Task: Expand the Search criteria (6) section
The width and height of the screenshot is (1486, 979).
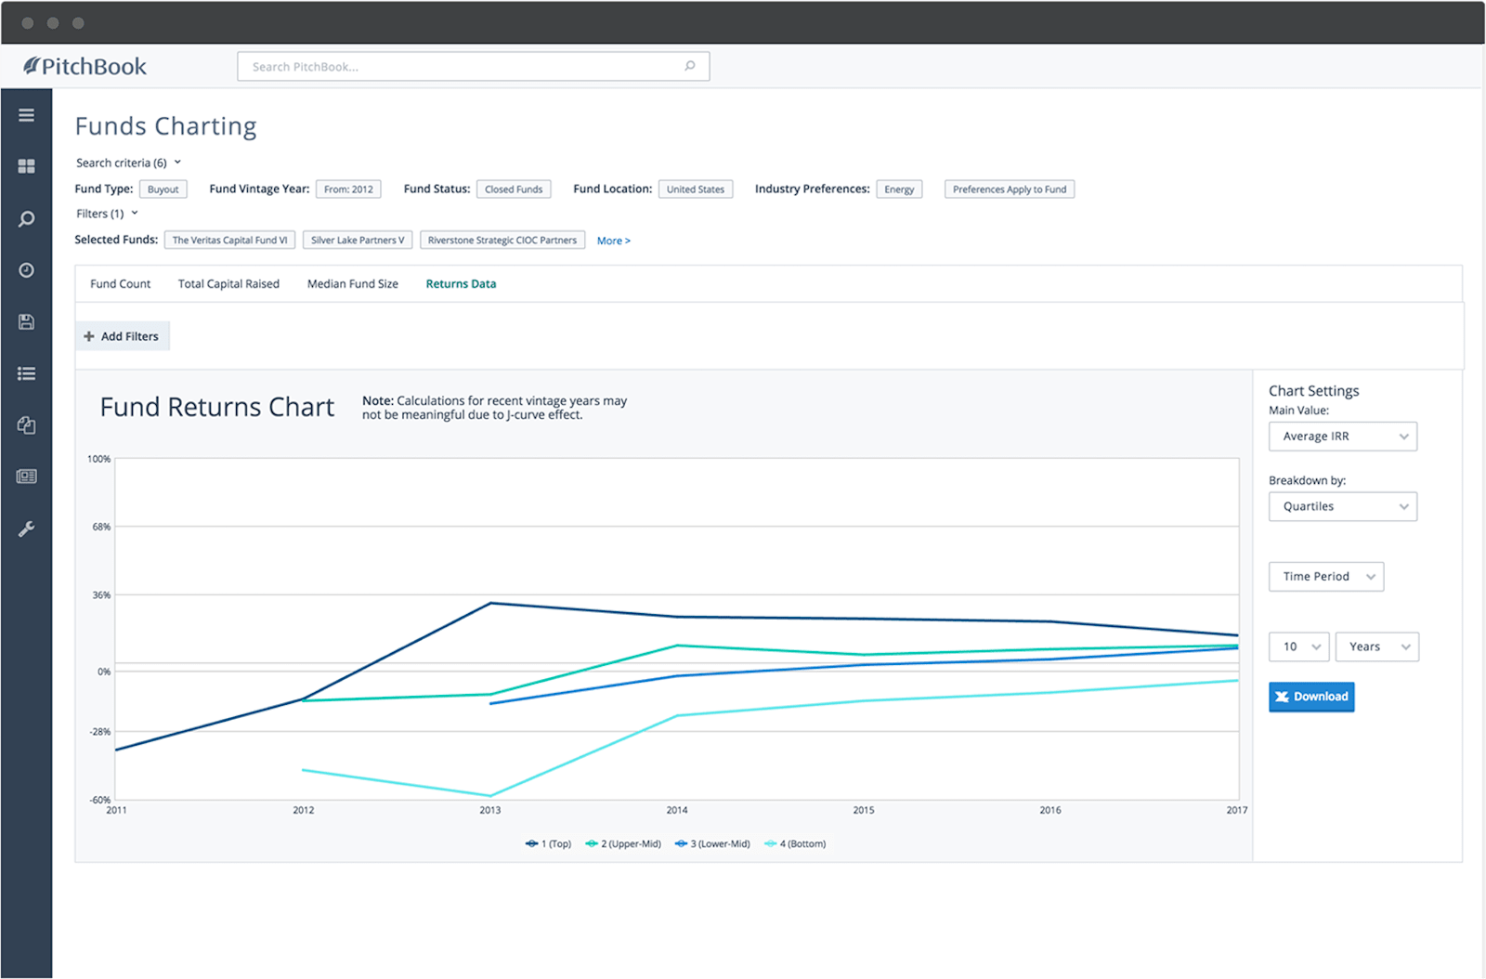Action: pos(128,163)
